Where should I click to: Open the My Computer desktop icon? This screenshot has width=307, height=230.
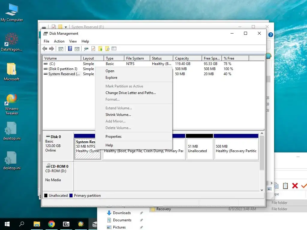pyautogui.click(x=12, y=13)
